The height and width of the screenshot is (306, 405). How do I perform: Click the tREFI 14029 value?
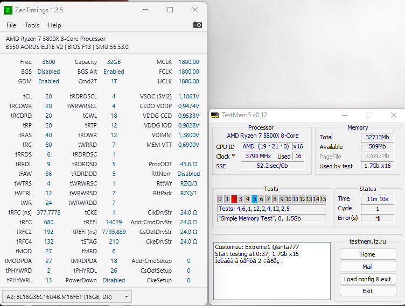114,222
